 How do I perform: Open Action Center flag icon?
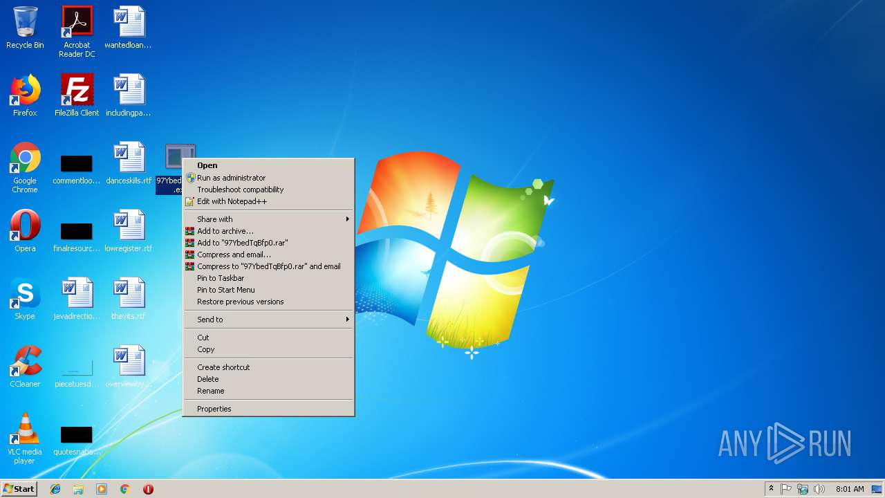tap(786, 489)
